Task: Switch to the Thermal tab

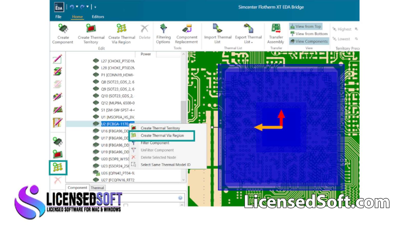Action: pyautogui.click(x=97, y=188)
